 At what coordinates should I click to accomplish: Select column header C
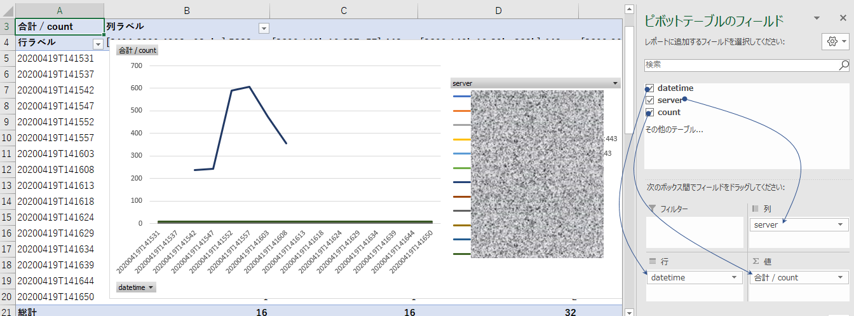pyautogui.click(x=344, y=10)
